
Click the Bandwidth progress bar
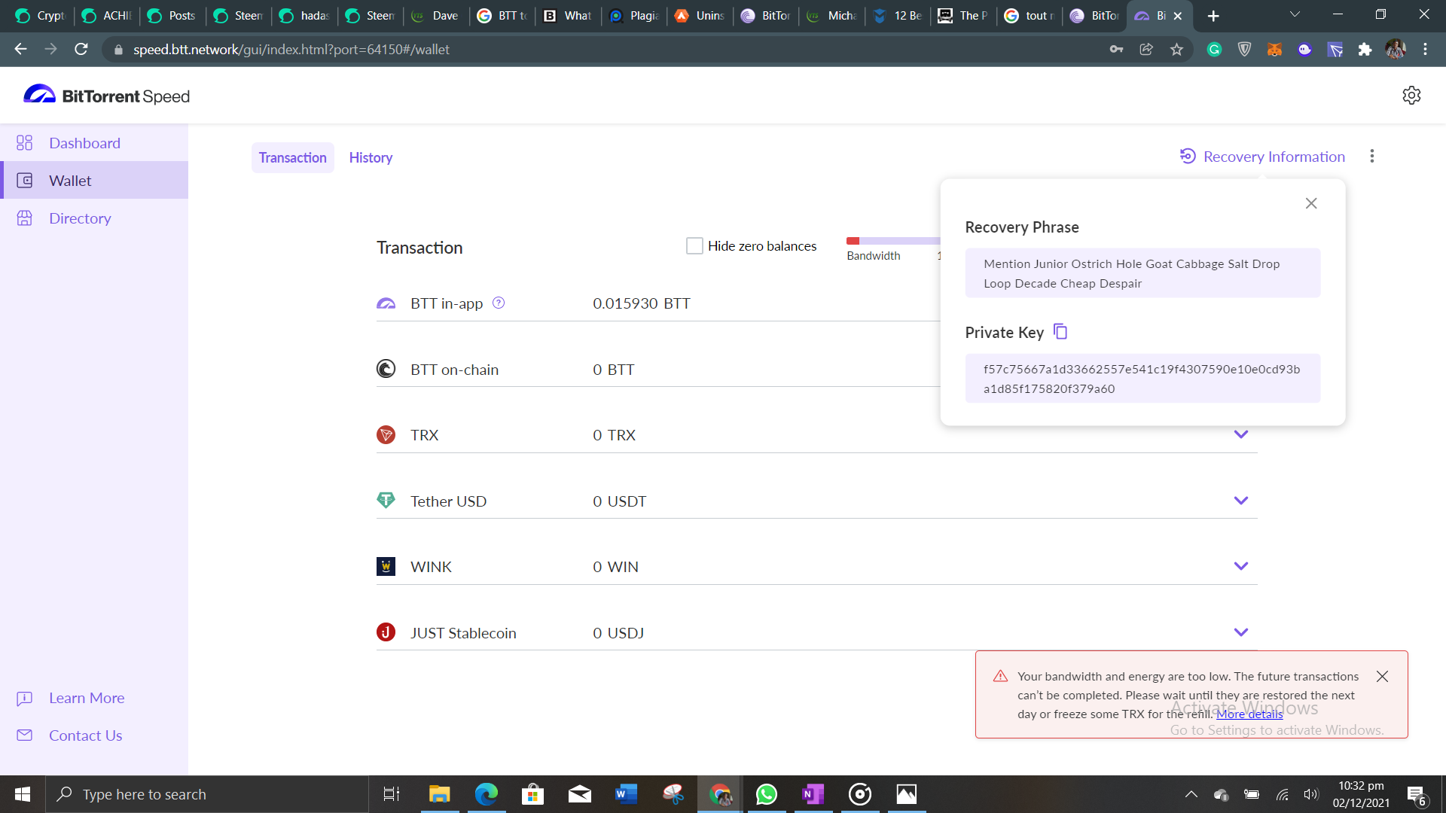893,241
